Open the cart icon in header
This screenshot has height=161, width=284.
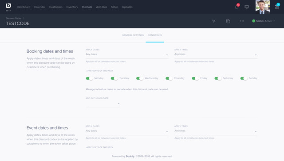(276, 7)
